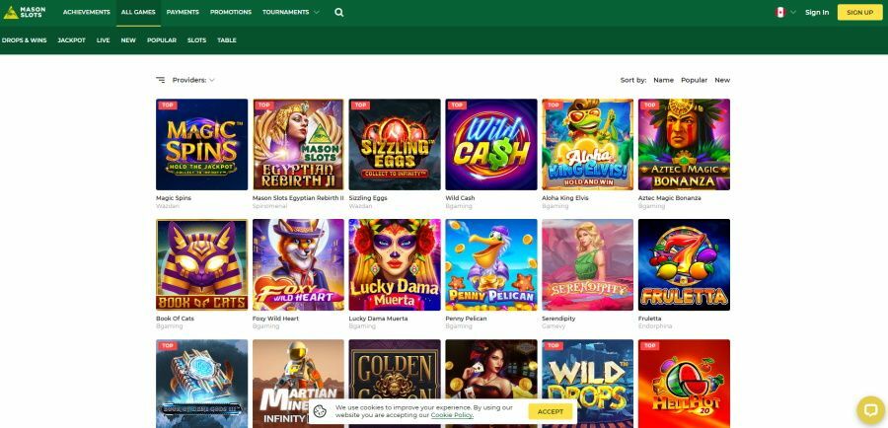Open the search magnifier icon

339,13
